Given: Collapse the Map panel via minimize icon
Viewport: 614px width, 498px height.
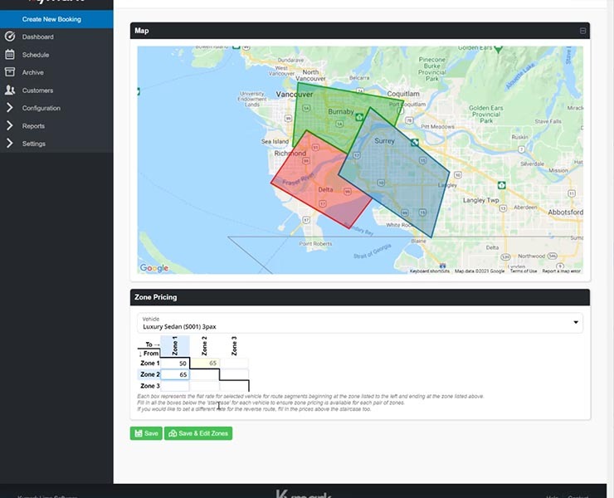Looking at the screenshot, I should [x=582, y=31].
